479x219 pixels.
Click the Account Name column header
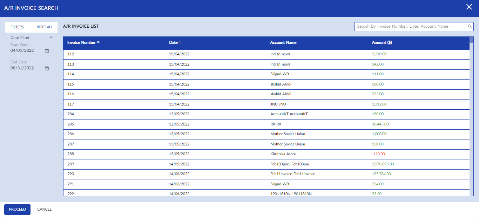click(283, 43)
